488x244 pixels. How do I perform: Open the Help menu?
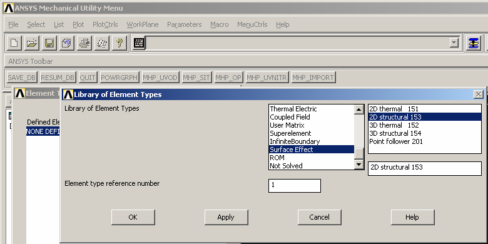click(x=282, y=24)
